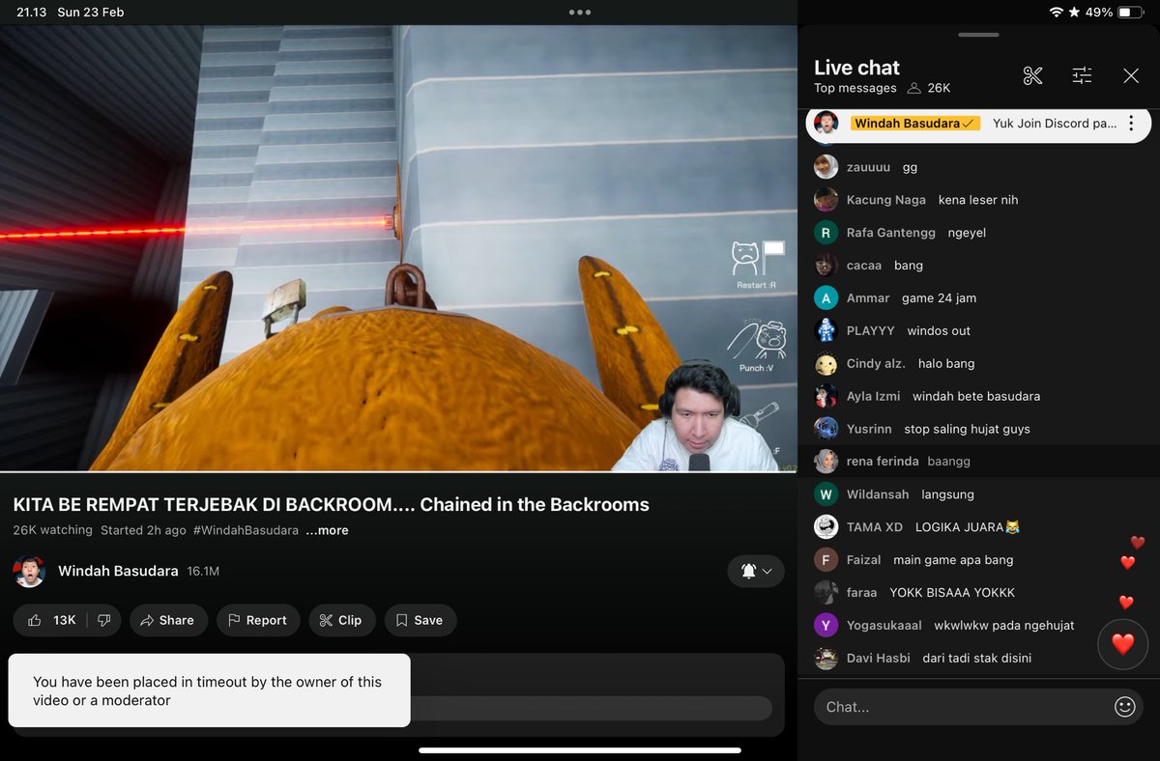Viewport: 1160px width, 761px height.
Task: Open avatar of Davi Hasbi
Action: (x=826, y=658)
